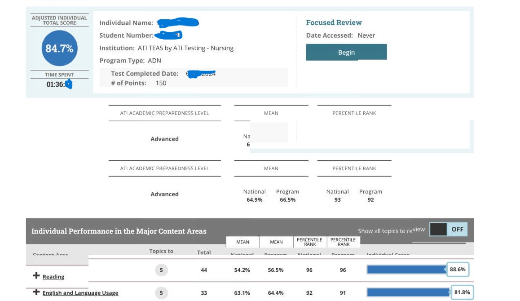
Task: Toggle the Show all topics switch
Action: coord(448,229)
